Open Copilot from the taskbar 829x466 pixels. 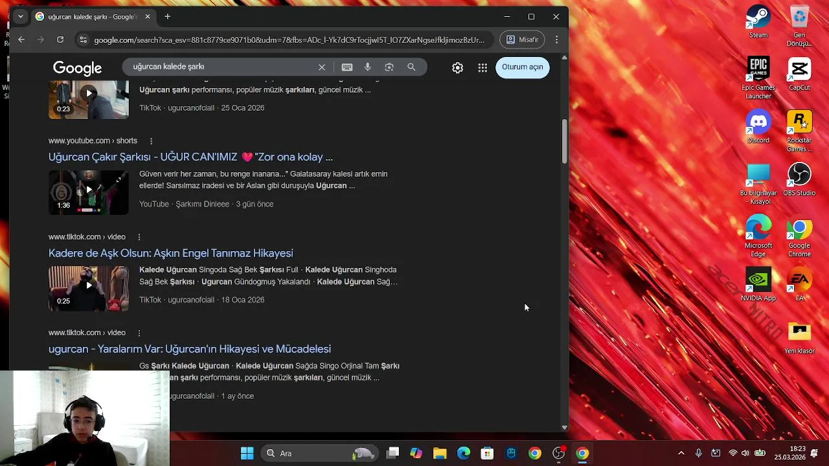pos(416,453)
